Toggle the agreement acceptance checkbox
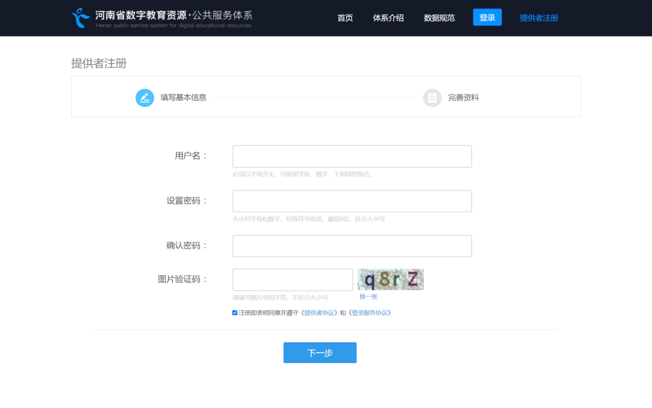This screenshot has width=652, height=408. tap(235, 313)
